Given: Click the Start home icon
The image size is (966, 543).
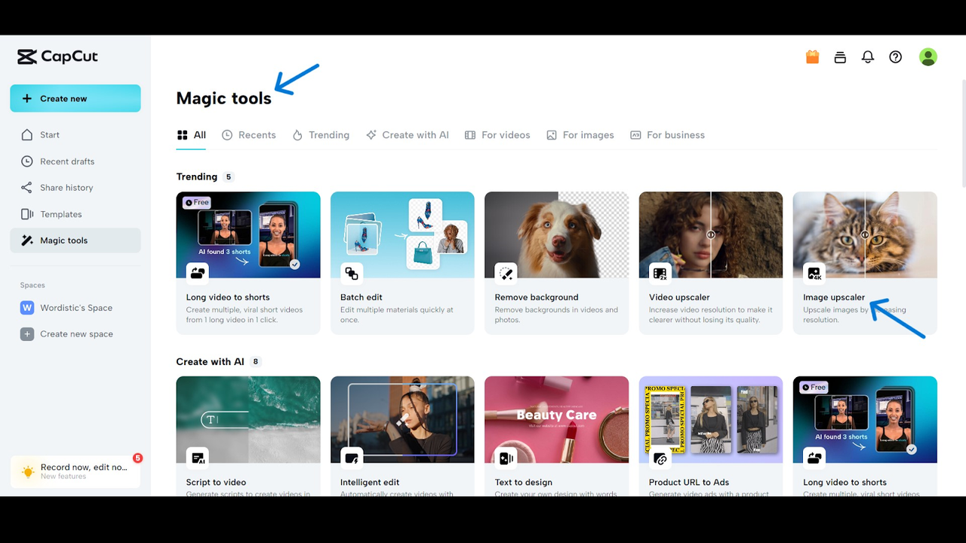Looking at the screenshot, I should coord(26,134).
